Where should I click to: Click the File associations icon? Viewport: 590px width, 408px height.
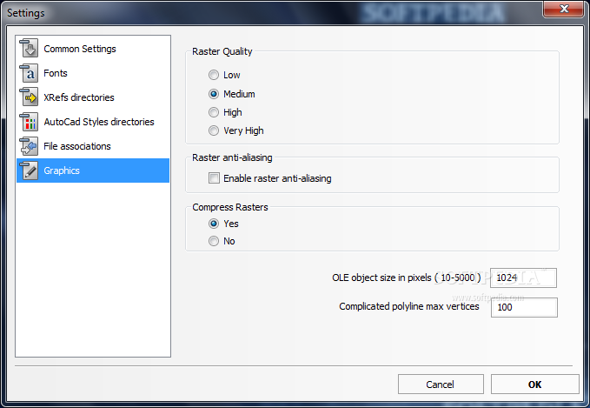(x=29, y=146)
